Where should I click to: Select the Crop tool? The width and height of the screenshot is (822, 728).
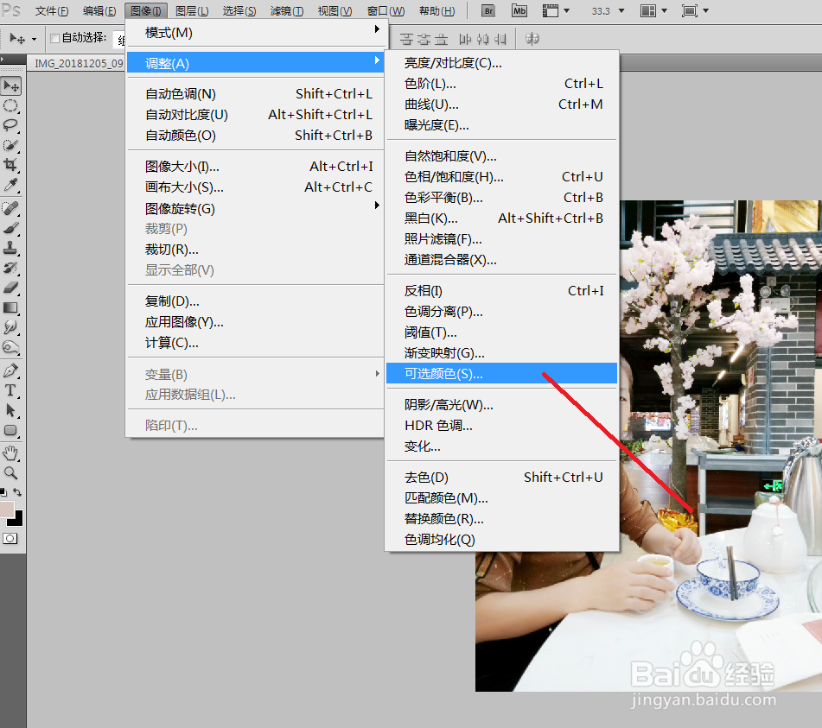pyautogui.click(x=11, y=165)
